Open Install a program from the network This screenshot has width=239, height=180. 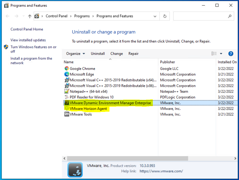(31, 61)
